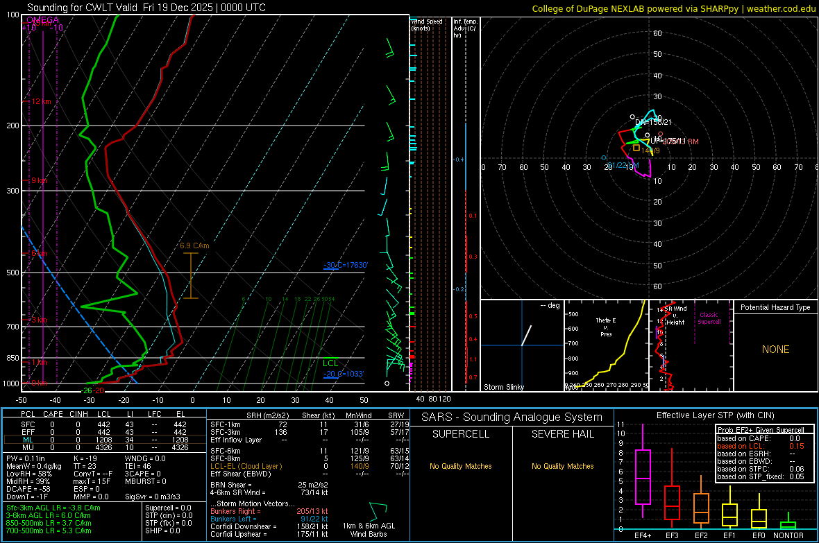Click the 'Theta-E v. Pres' inset label

(x=606, y=327)
